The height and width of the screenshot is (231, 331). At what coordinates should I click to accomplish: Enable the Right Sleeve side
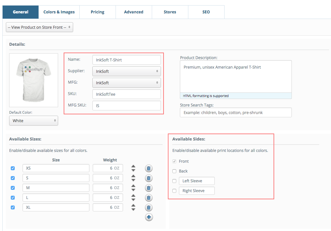coord(174,191)
